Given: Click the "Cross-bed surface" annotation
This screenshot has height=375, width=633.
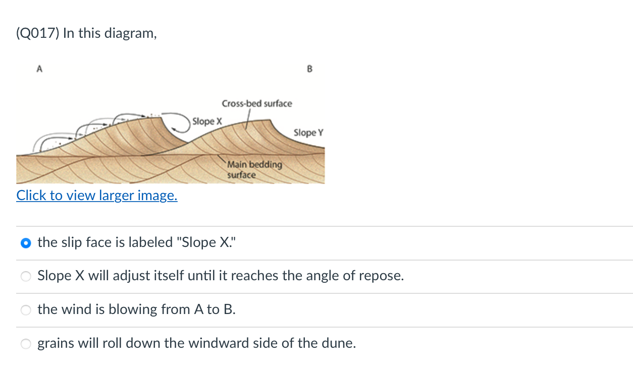Looking at the screenshot, I should 256,103.
